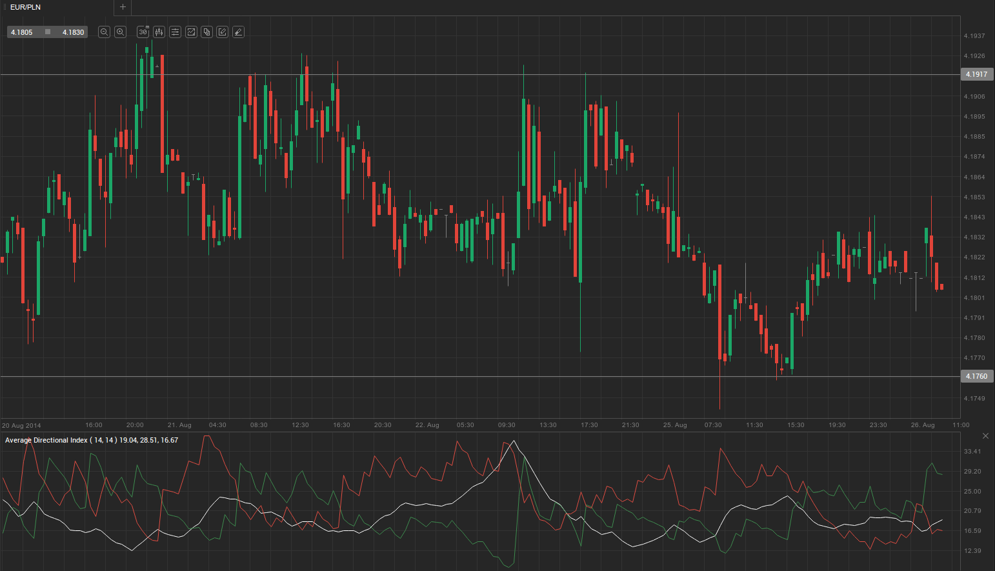Image resolution: width=995 pixels, height=571 pixels.
Task: Click the chart indicators icon
Action: [191, 32]
